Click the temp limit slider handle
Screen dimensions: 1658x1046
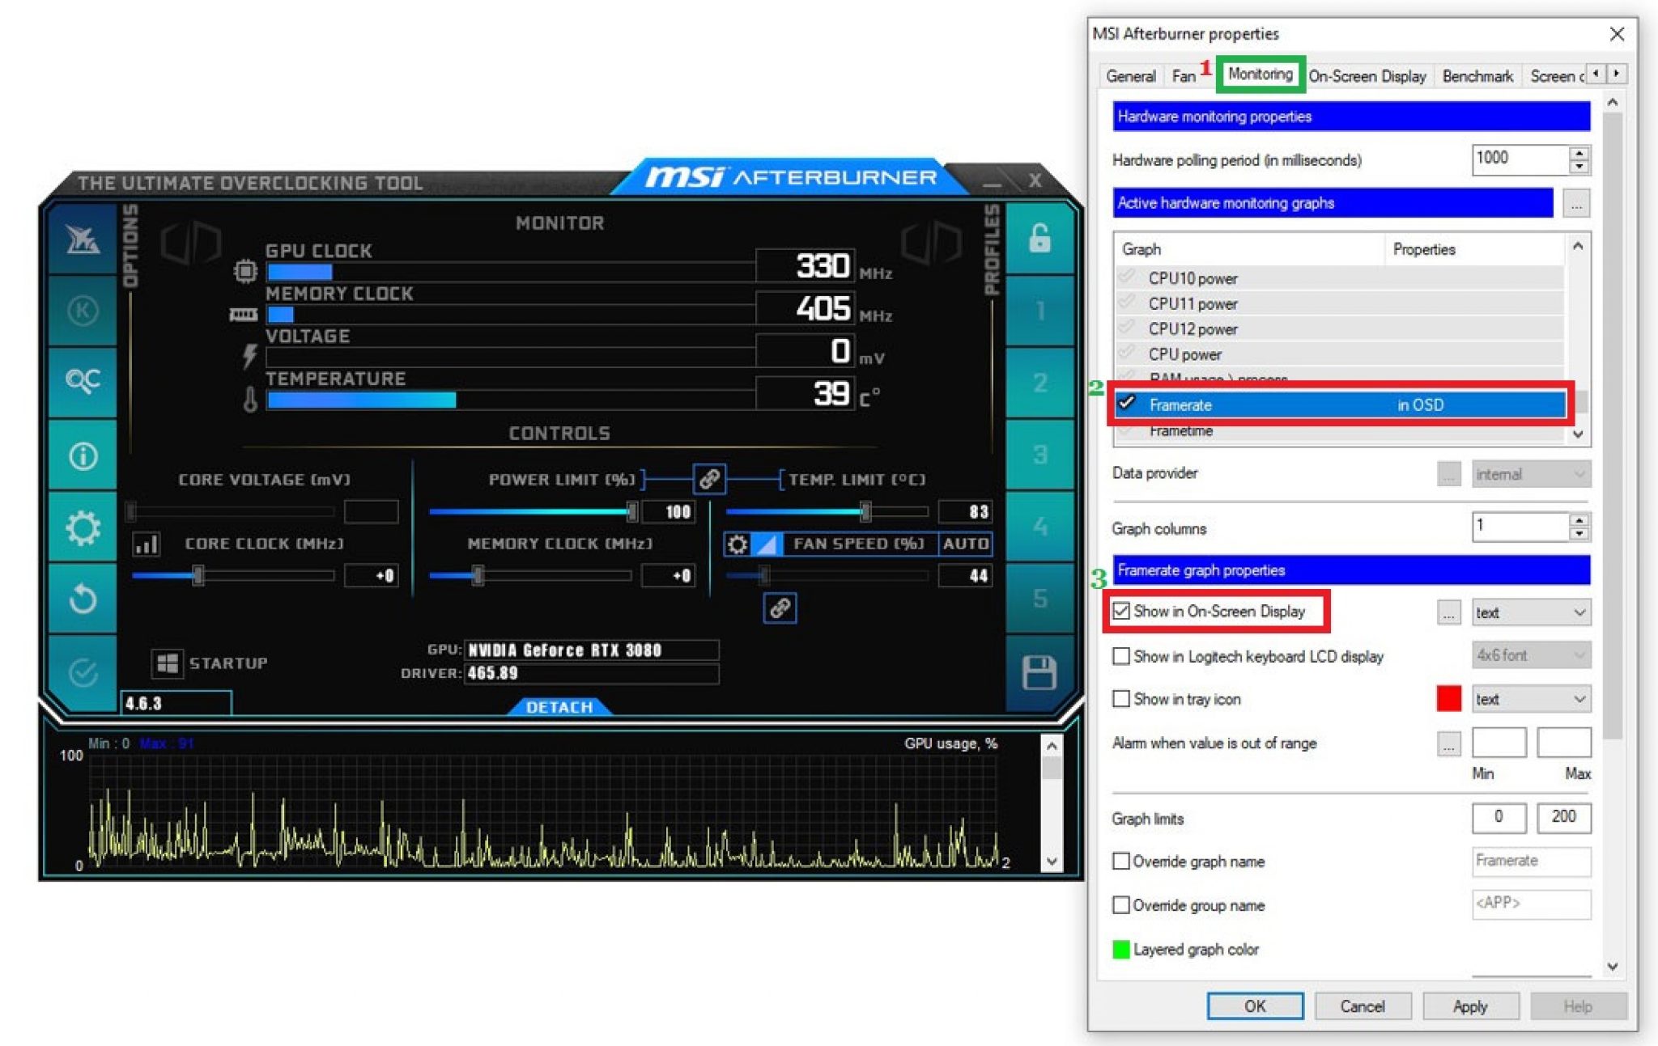click(865, 511)
